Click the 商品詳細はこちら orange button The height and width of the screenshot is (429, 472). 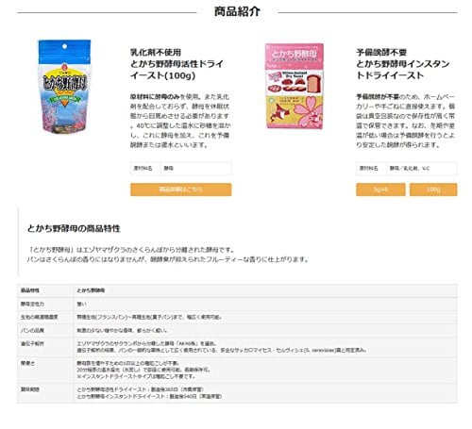(x=181, y=190)
